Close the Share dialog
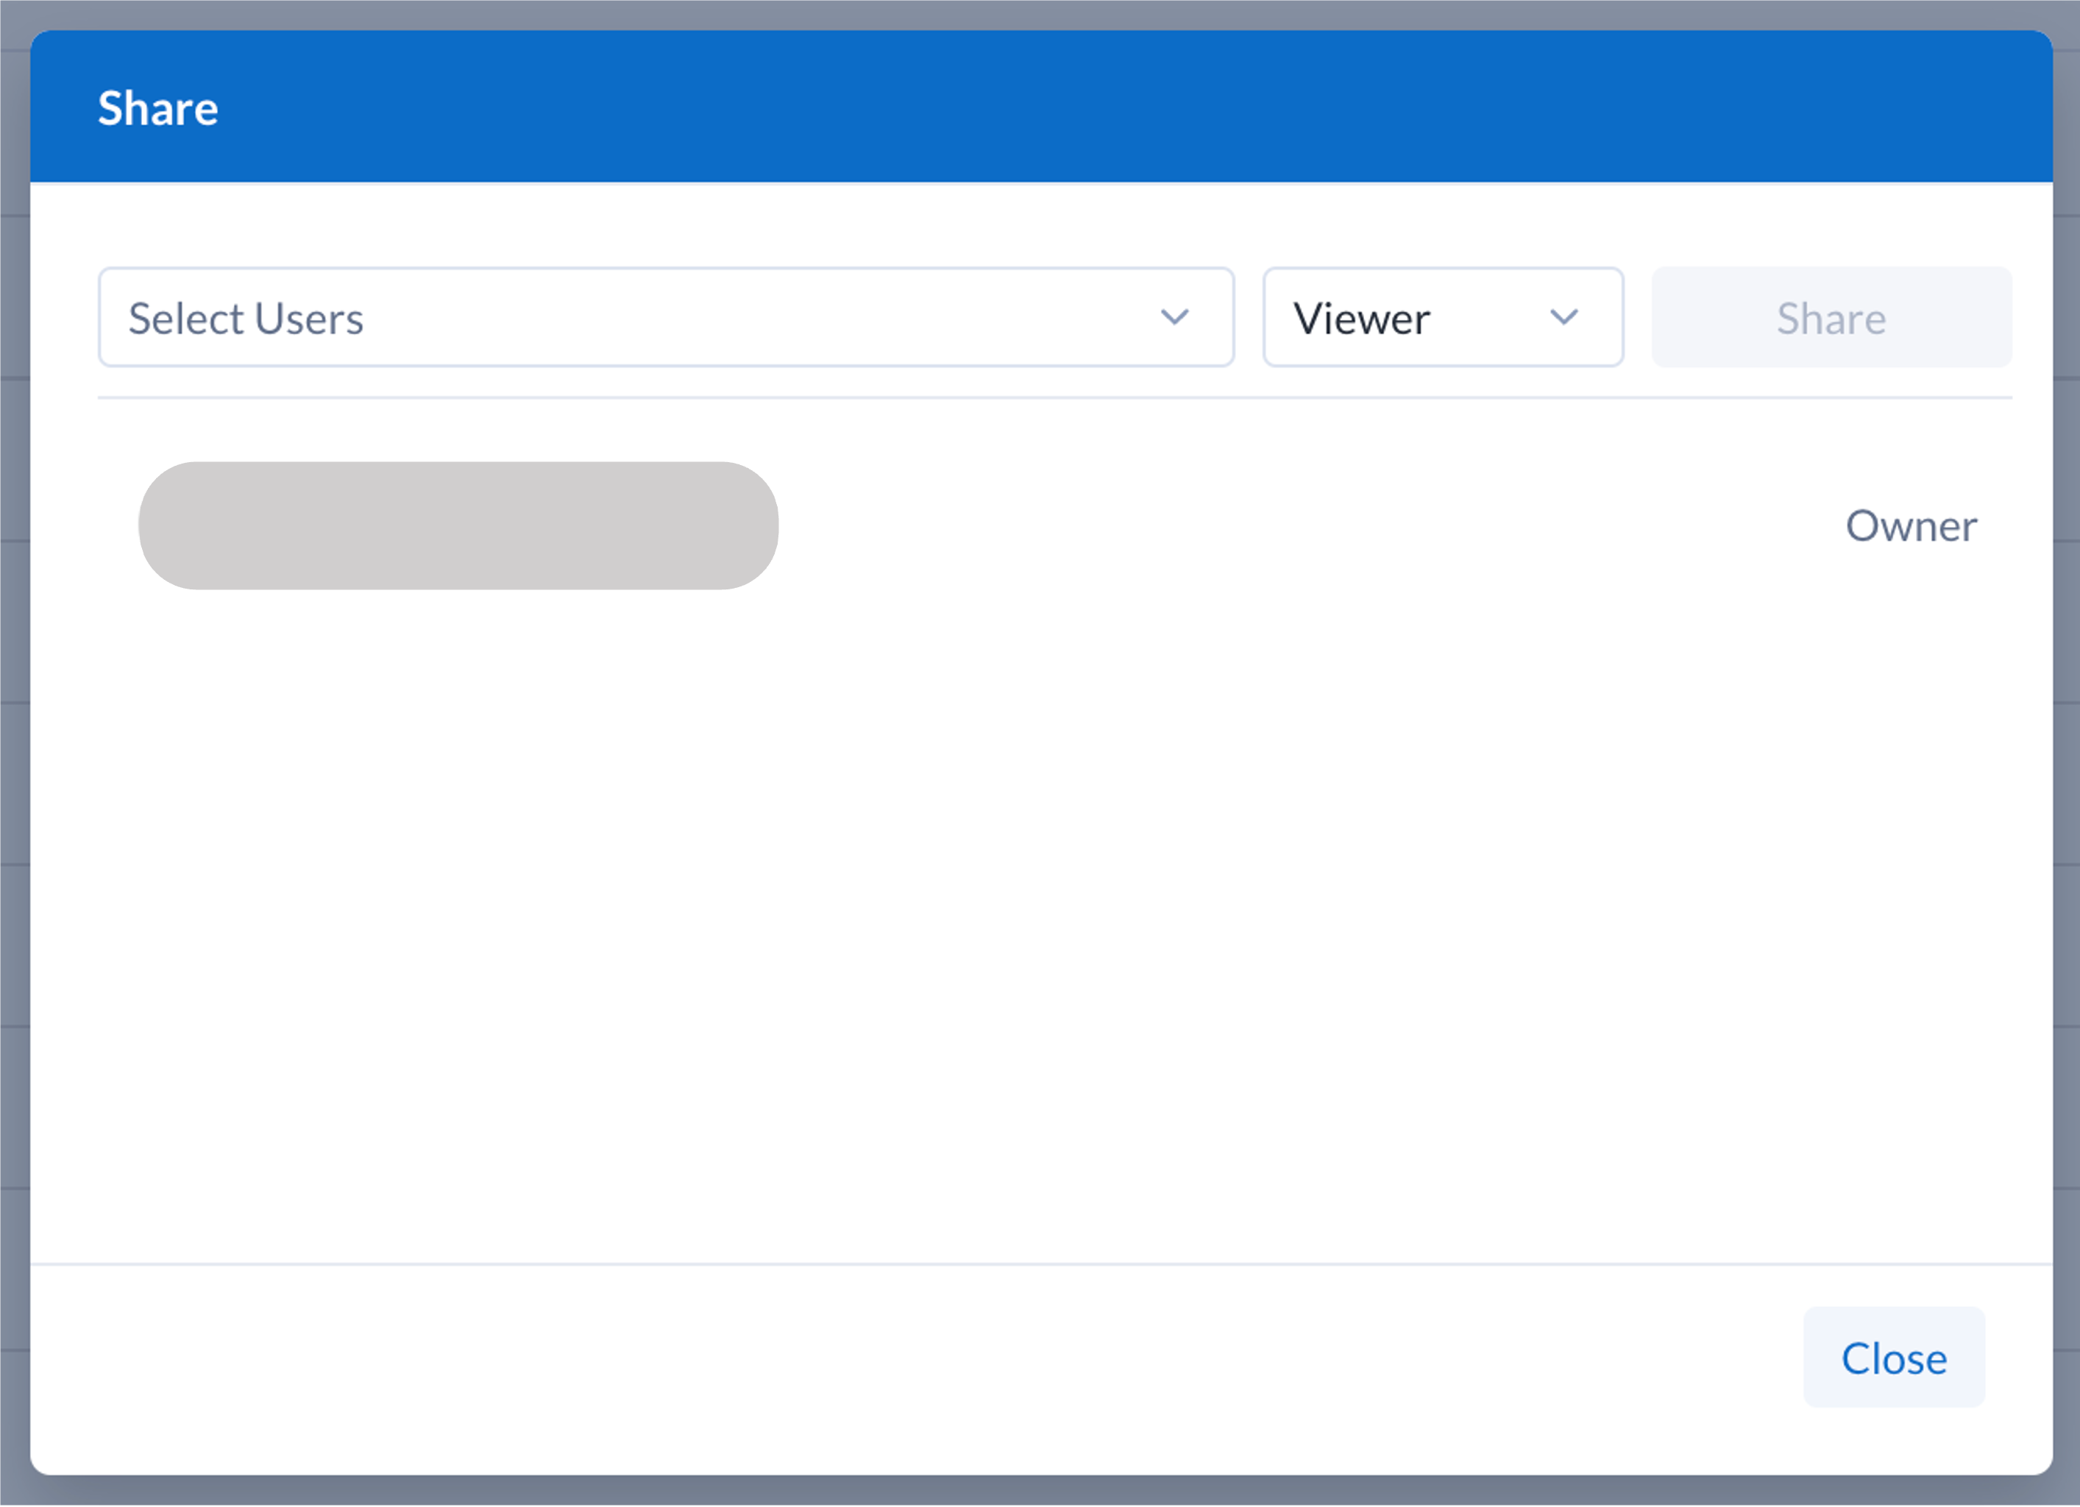This screenshot has width=2080, height=1507. pyautogui.click(x=1894, y=1358)
